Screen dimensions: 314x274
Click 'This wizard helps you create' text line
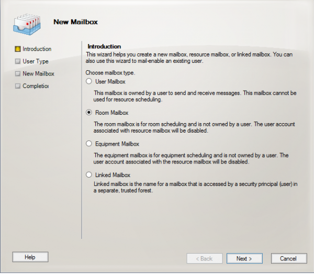189,54
